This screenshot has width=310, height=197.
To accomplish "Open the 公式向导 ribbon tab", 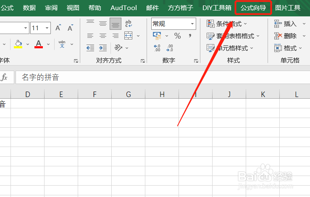I will pyautogui.click(x=253, y=8).
